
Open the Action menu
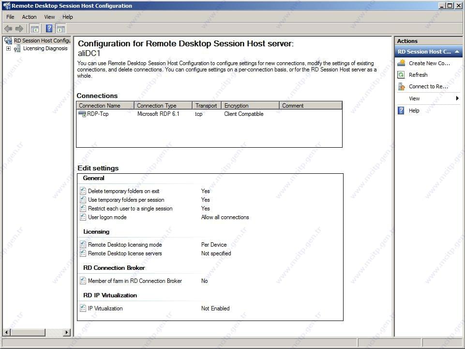[30, 17]
